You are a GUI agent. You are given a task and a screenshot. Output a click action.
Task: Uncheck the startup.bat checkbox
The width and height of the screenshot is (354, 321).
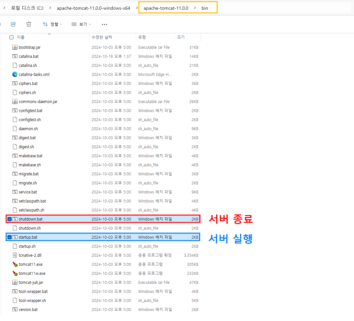[9, 237]
